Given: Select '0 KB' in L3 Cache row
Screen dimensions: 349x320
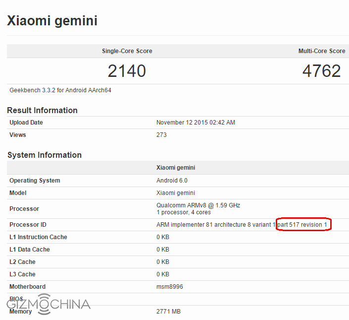Looking at the screenshot, I should click(x=163, y=274).
